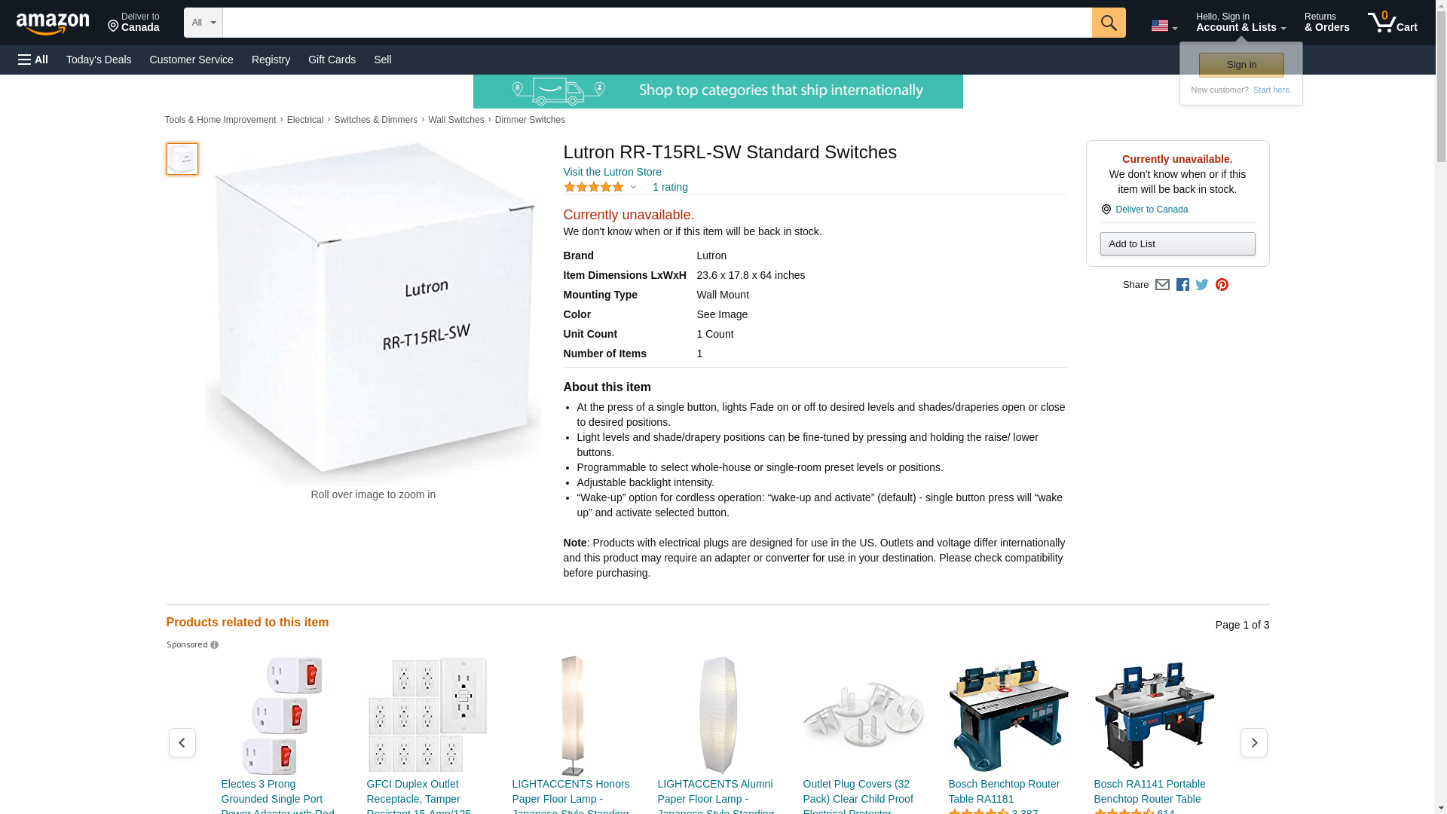Open the language flag selector

pos(1164,26)
